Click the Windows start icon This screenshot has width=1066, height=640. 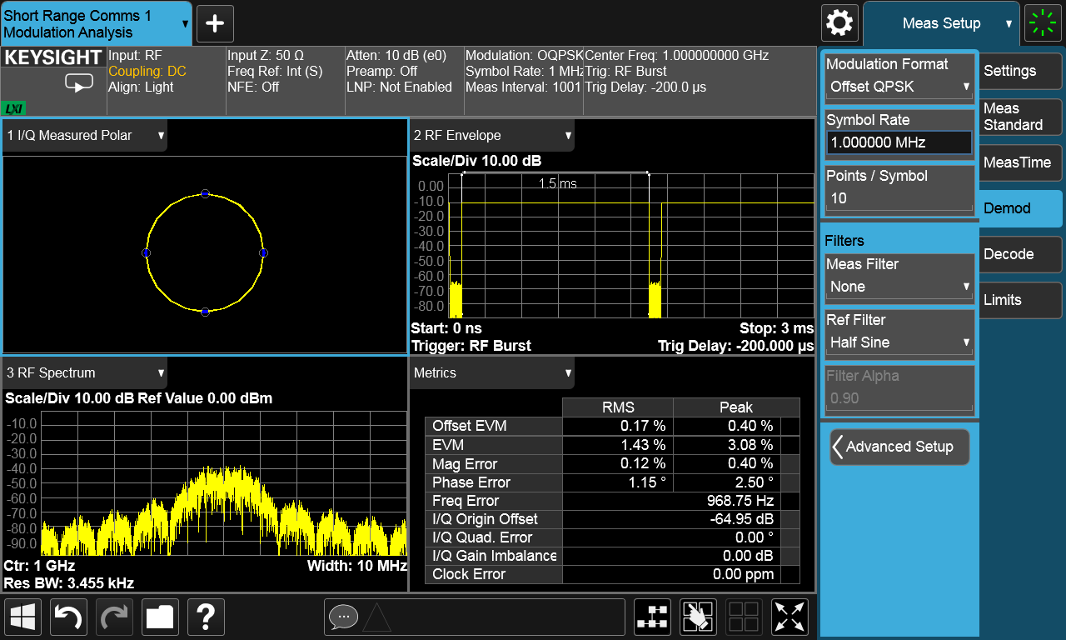22,617
